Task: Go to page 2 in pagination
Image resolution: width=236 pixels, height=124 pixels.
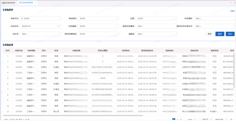Action: click(x=177, y=120)
